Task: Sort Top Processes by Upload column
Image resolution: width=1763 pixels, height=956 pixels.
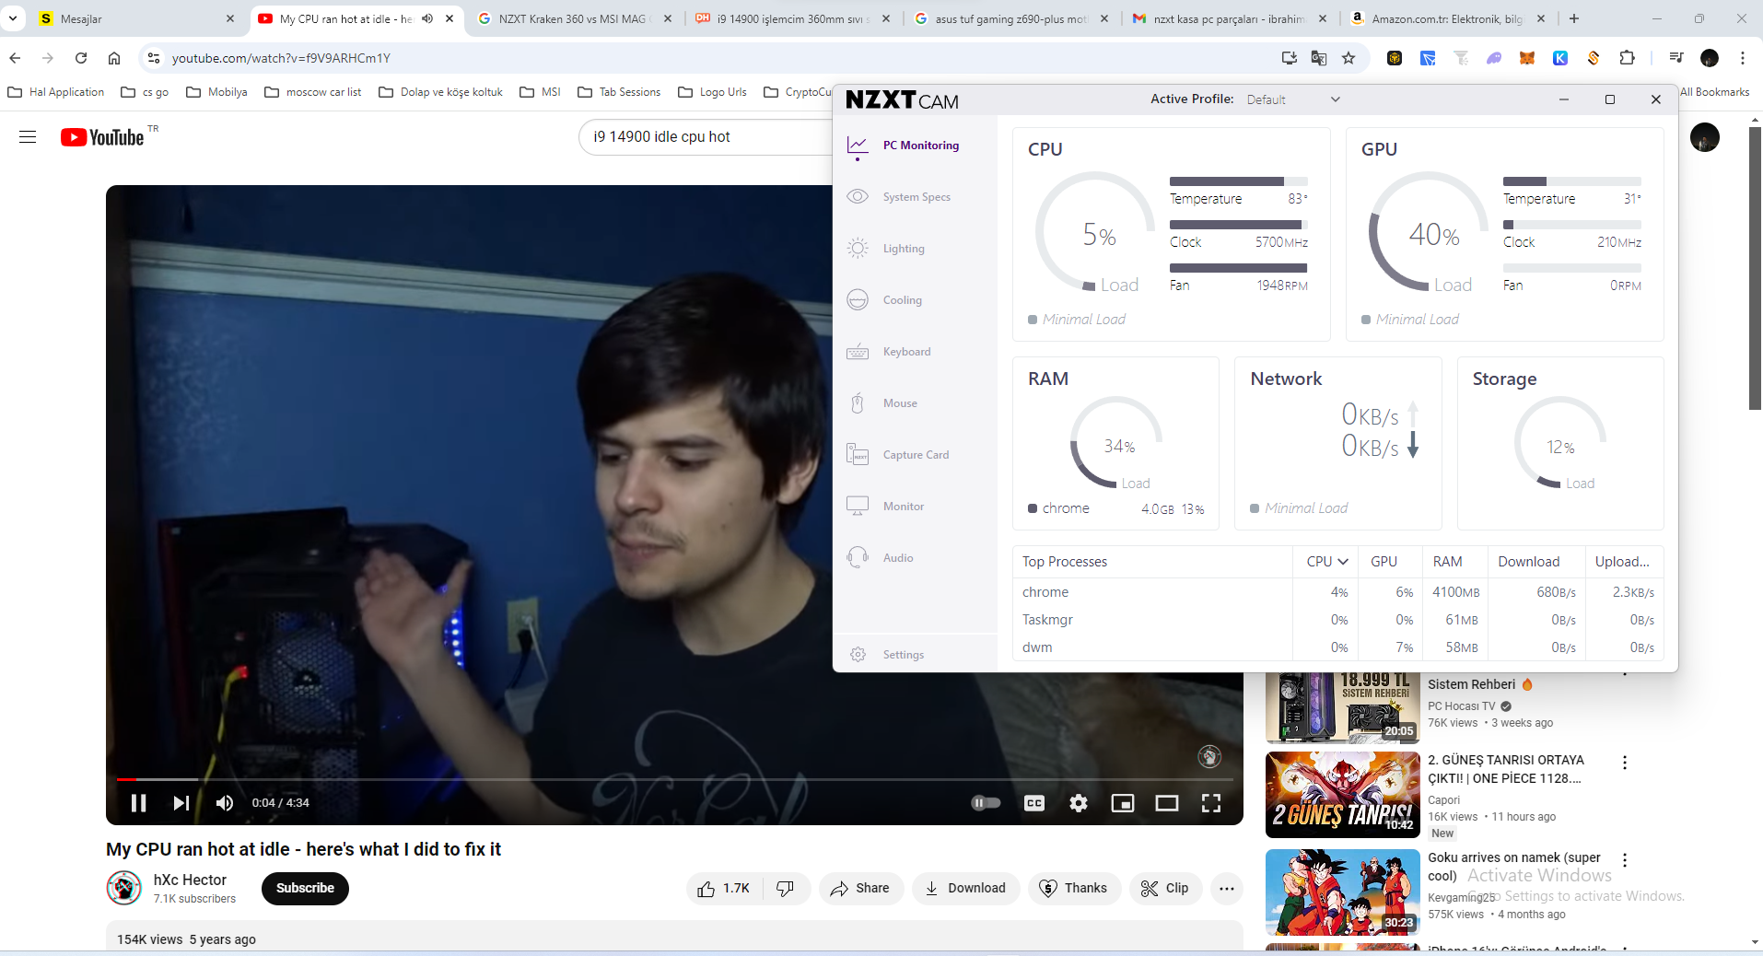Action: point(1622,562)
